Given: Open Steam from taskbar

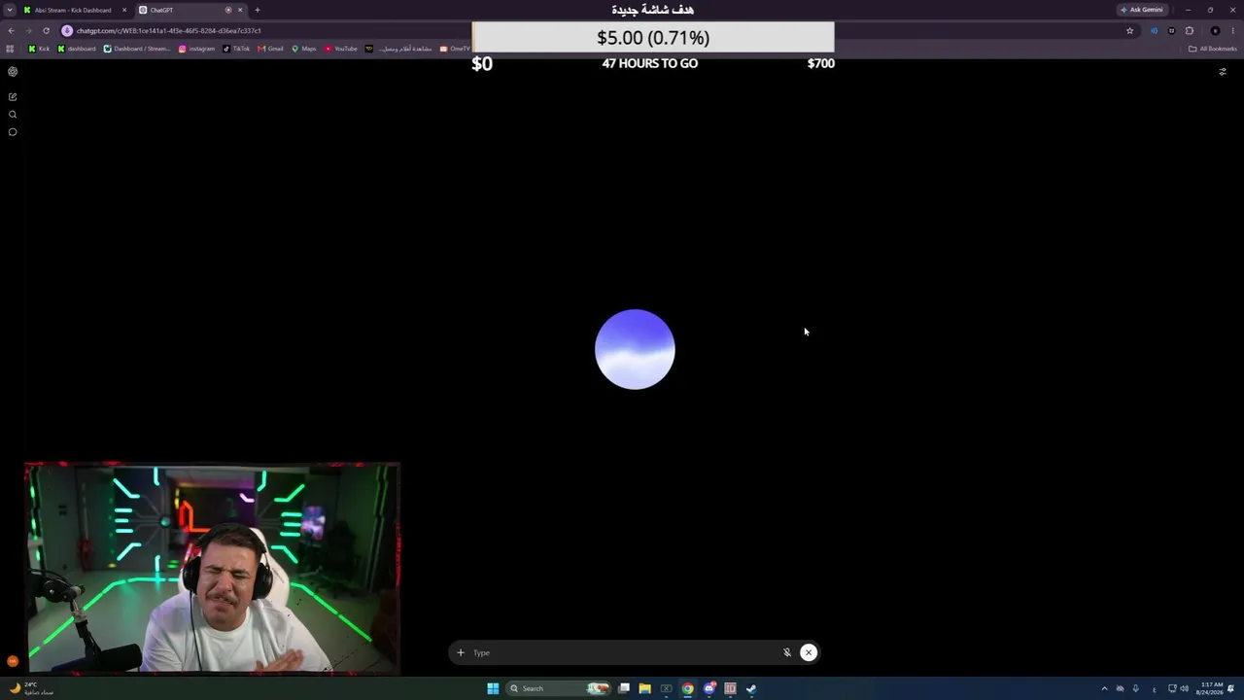Looking at the screenshot, I should point(751,688).
